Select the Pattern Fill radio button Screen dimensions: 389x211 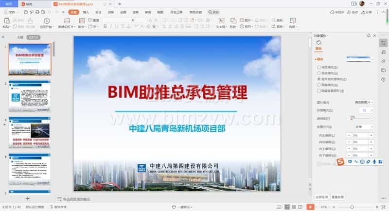319,85
